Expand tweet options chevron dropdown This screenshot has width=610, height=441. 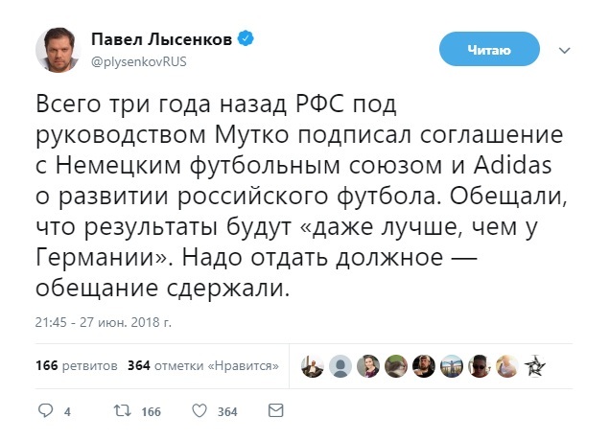pos(565,50)
